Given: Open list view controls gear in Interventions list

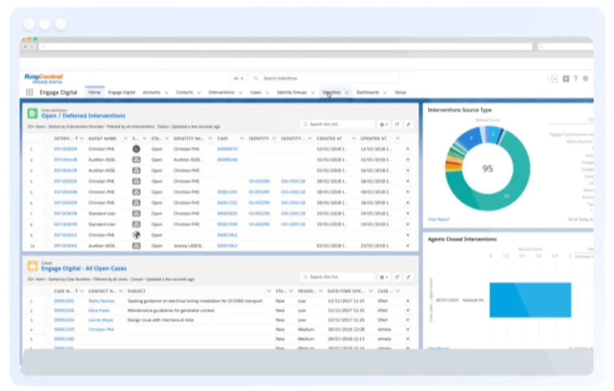Looking at the screenshot, I should (x=383, y=124).
